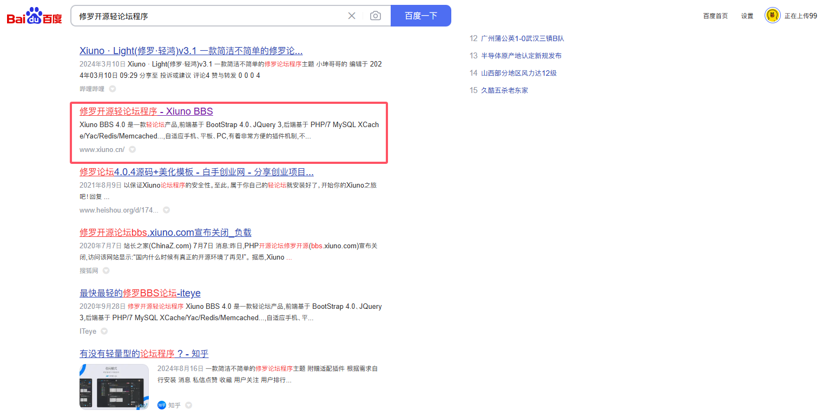This screenshot has width=829, height=417.
Task: Open hot search 山西部分地区风力达12级
Action: 519,73
